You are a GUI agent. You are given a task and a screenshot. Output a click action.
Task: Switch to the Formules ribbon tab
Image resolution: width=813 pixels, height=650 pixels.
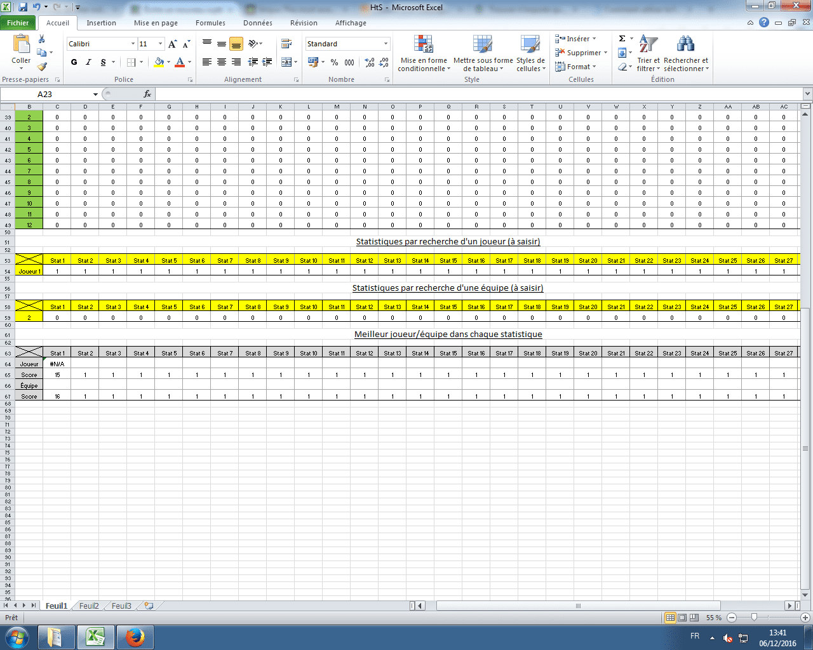coord(210,23)
